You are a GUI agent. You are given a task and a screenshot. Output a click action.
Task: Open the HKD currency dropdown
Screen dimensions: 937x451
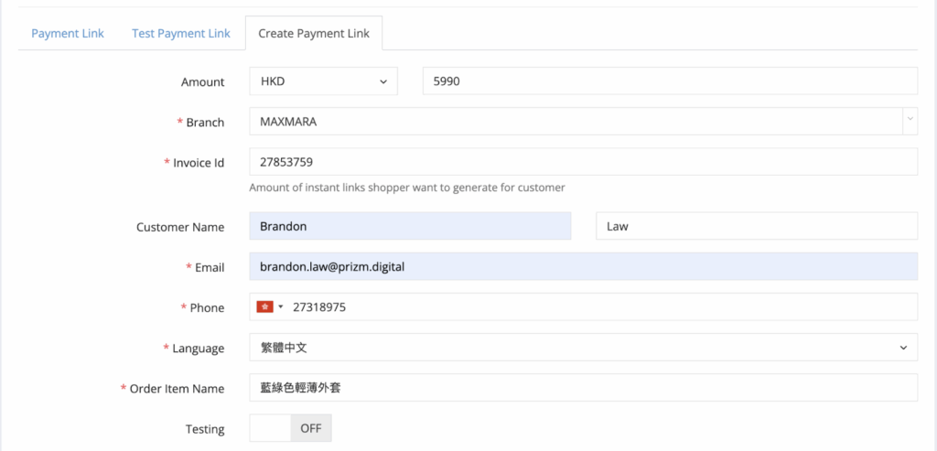323,81
